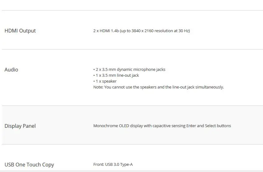The height and width of the screenshot is (172, 263).
Task: Click the Front: USB 3.0 Type-A text
Action: 113,165
